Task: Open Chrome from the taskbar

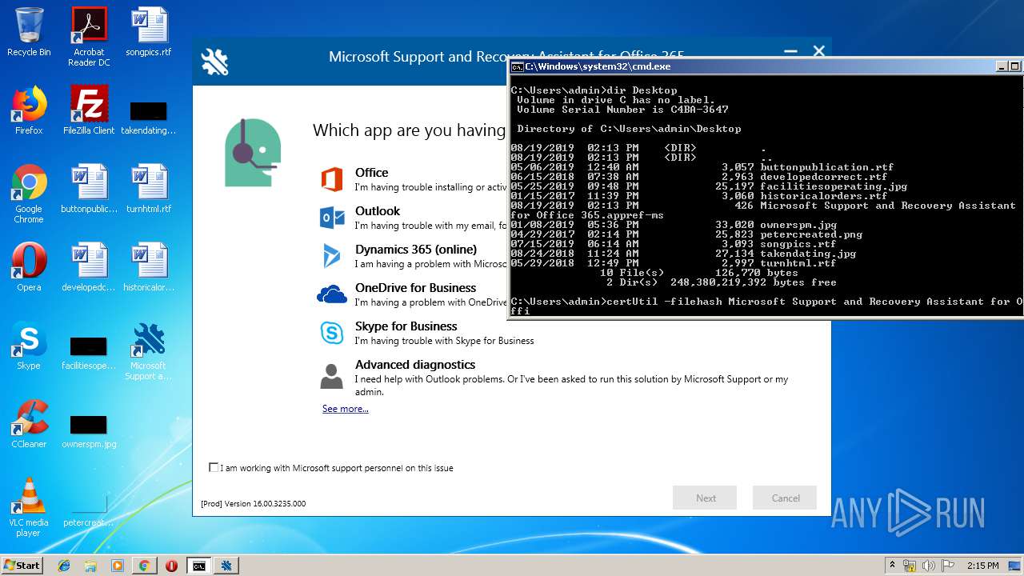Action: pyautogui.click(x=144, y=566)
